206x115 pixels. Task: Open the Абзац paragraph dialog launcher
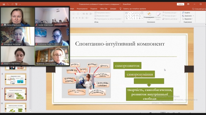tap(123, 22)
